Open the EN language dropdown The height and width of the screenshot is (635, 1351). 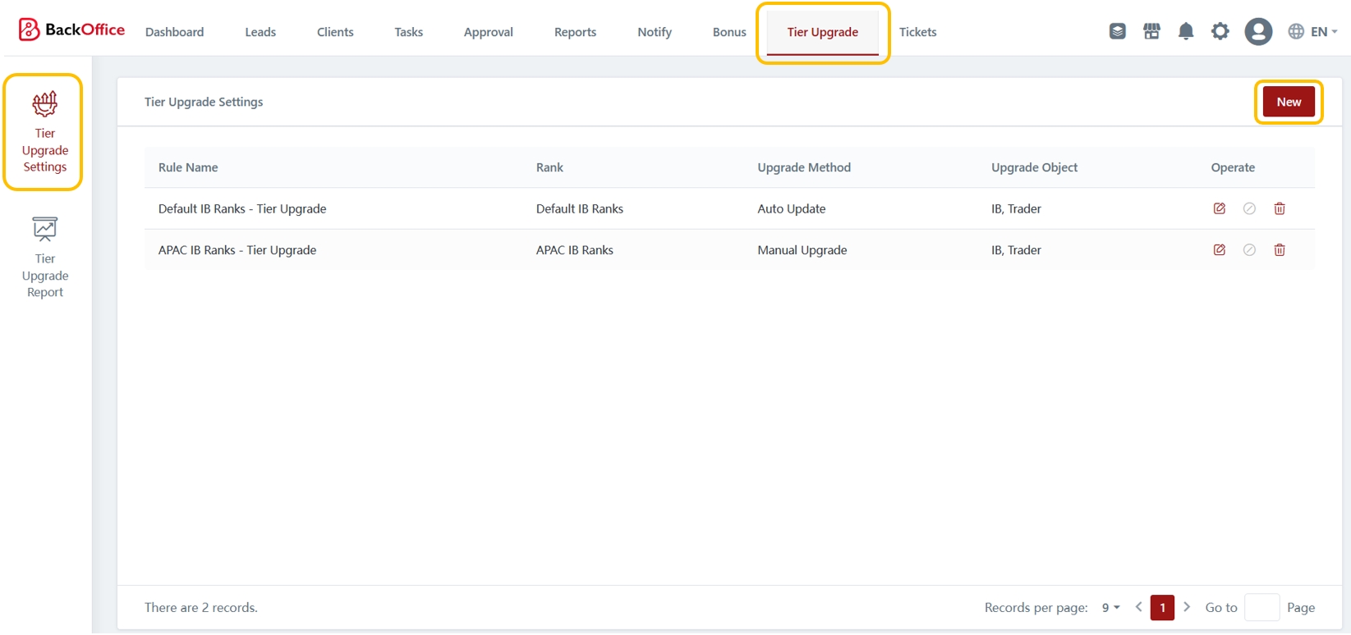pyautogui.click(x=1312, y=32)
